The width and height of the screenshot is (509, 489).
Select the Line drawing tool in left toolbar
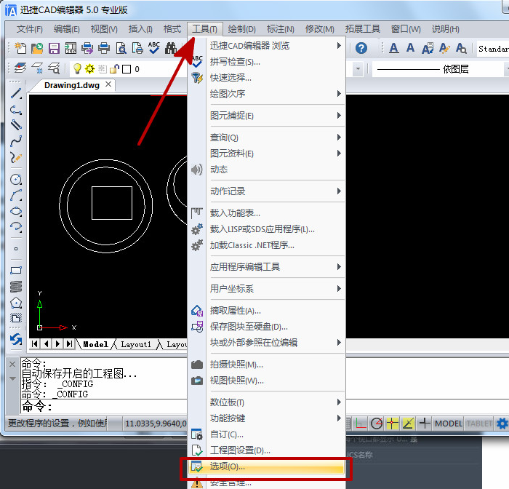click(16, 93)
